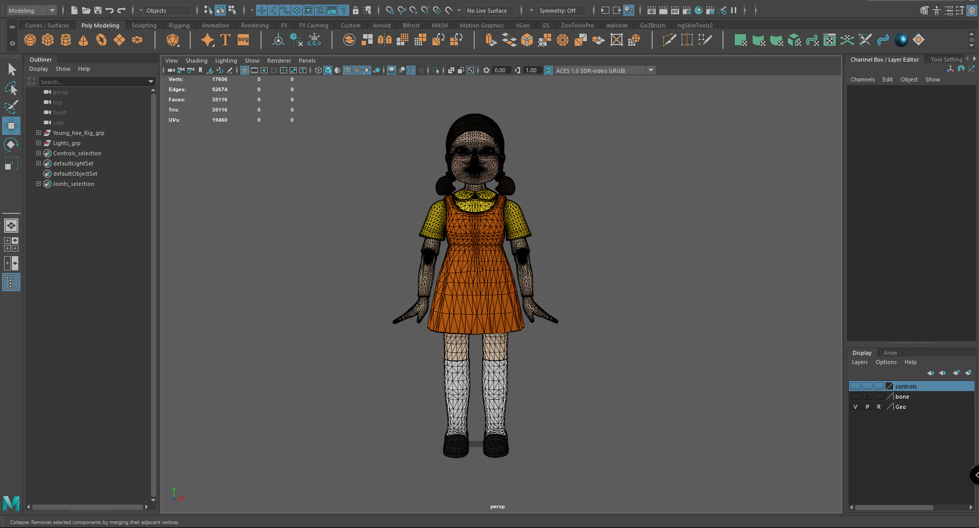Click the Multi-Cut knife tool icon
The image size is (979, 528).
tap(669, 40)
